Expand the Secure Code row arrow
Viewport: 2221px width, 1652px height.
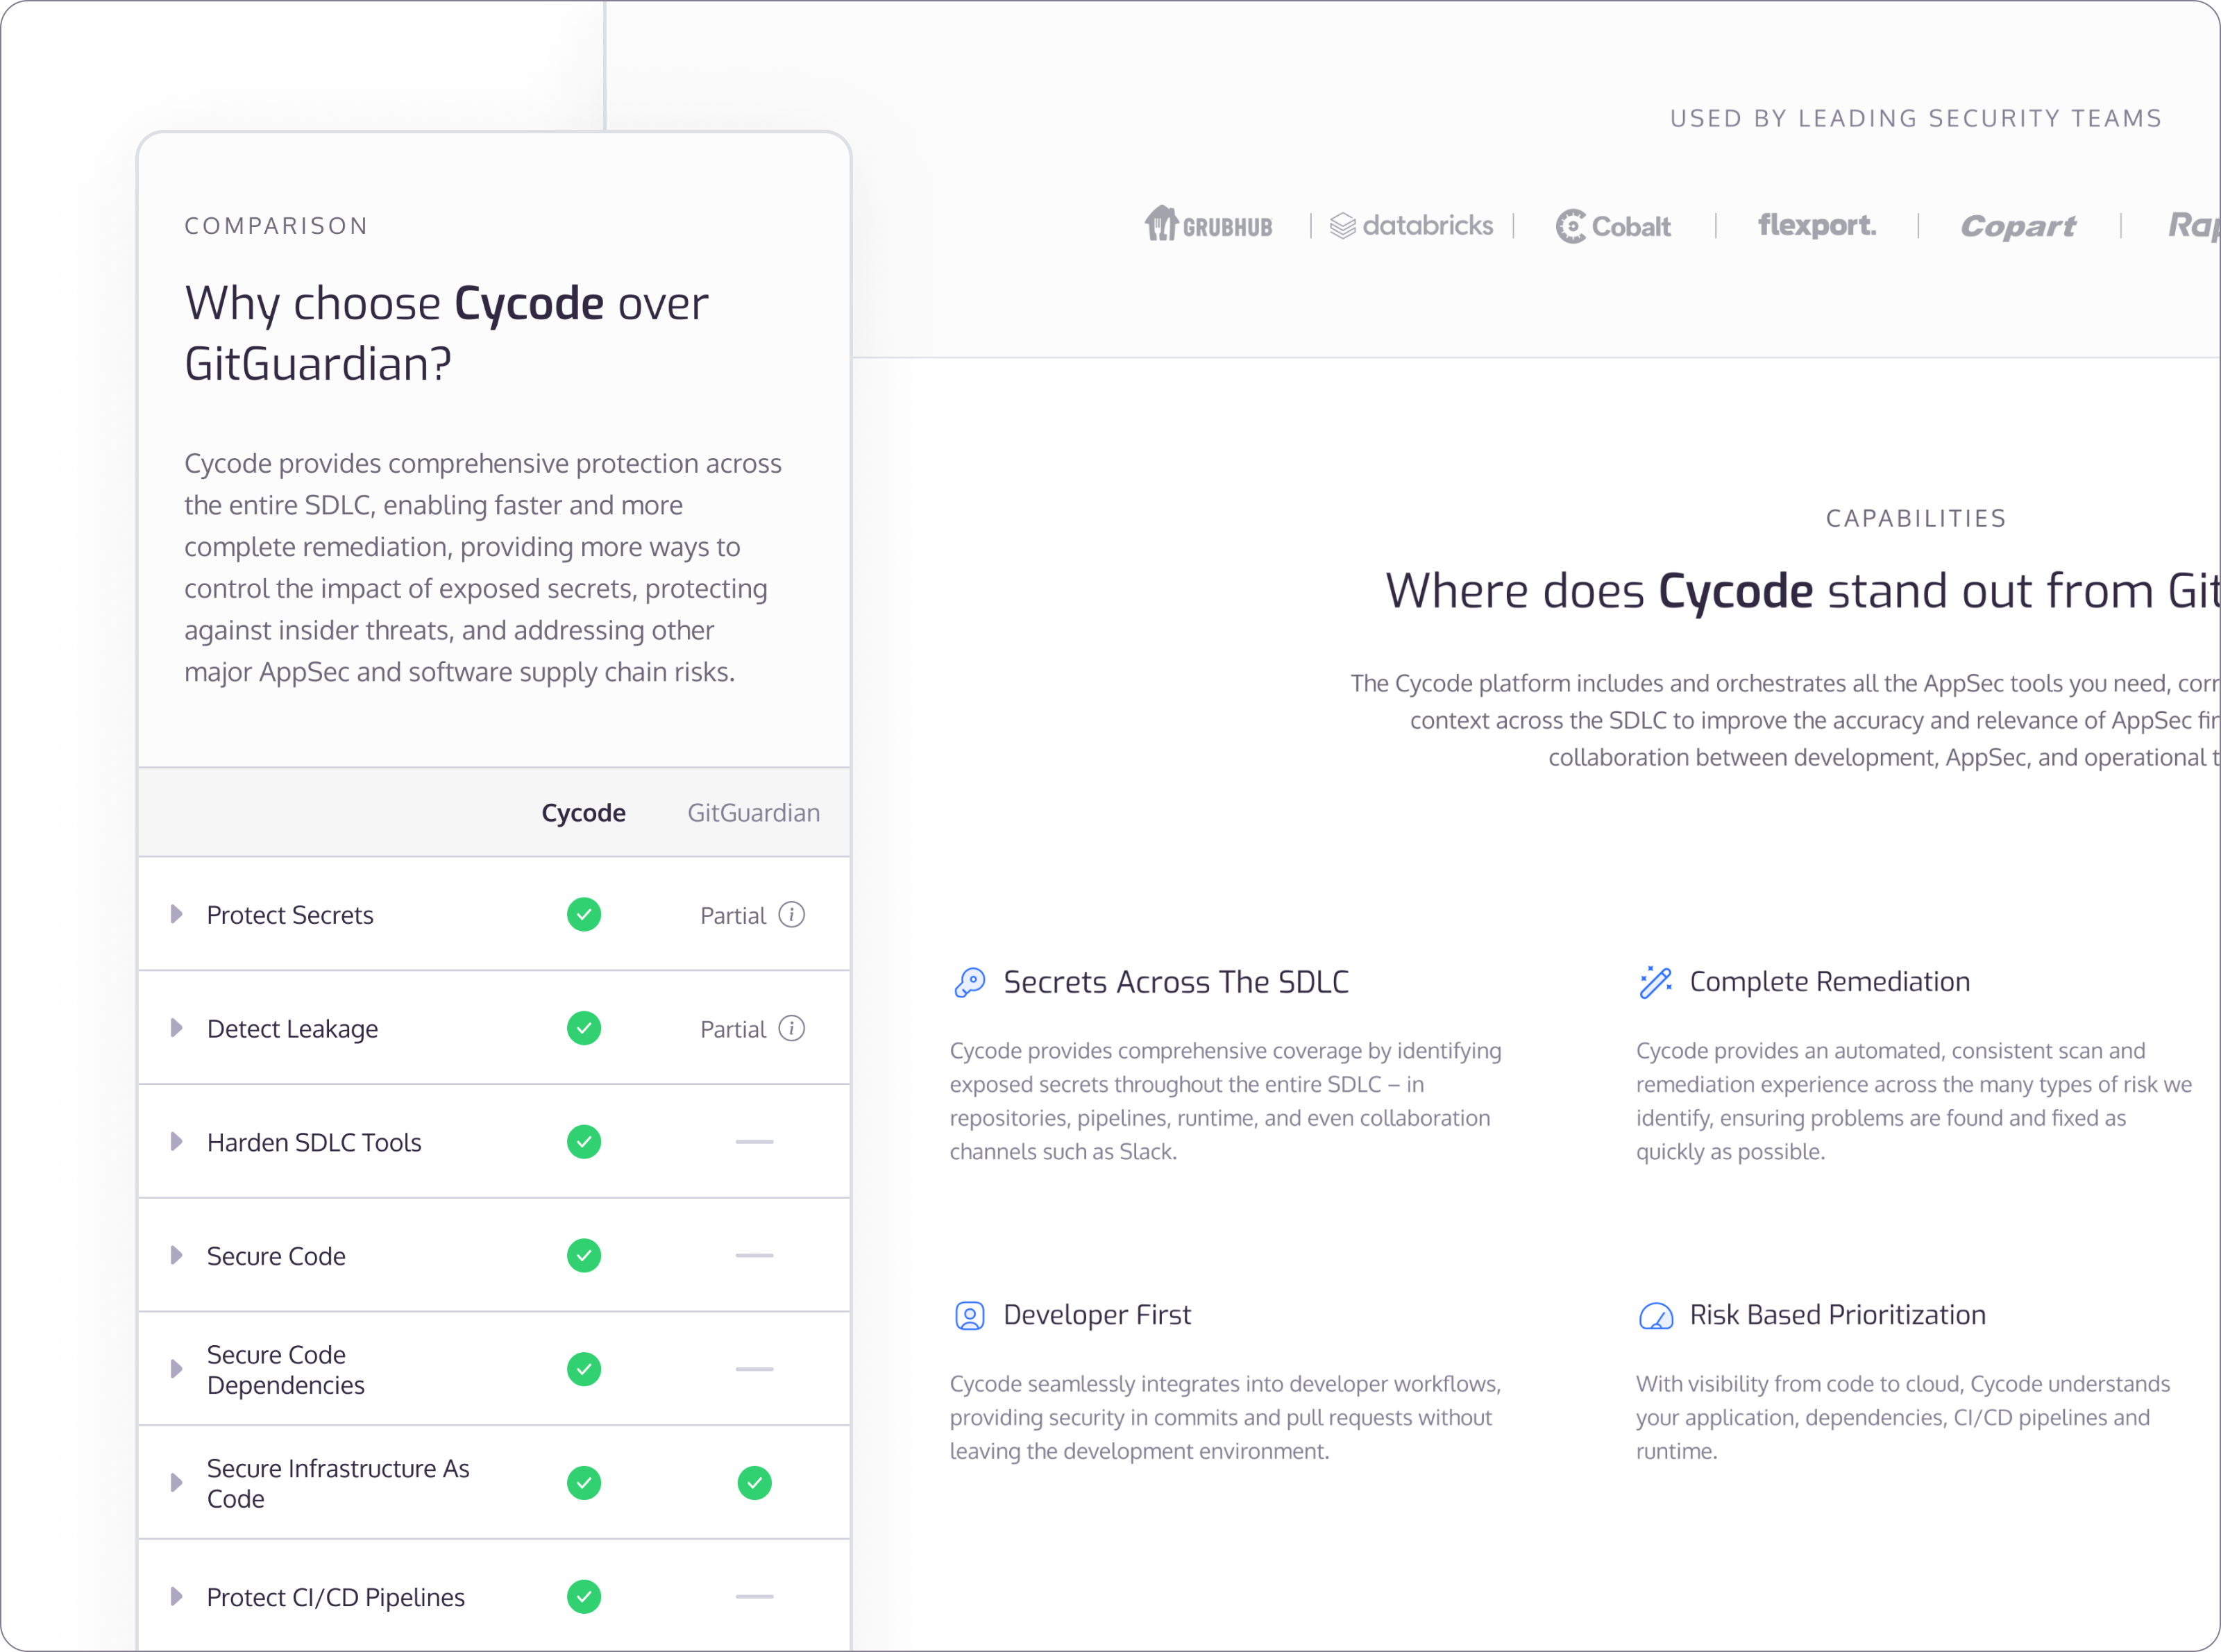click(177, 1255)
